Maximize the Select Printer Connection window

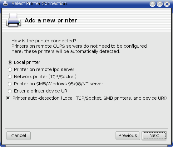tap(160, 4)
